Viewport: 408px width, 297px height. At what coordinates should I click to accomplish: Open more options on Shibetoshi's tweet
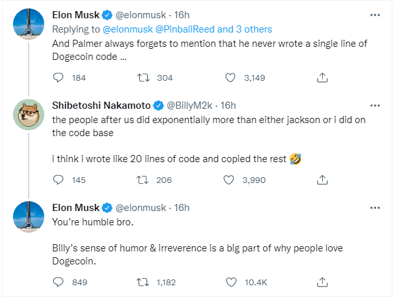[375, 105]
